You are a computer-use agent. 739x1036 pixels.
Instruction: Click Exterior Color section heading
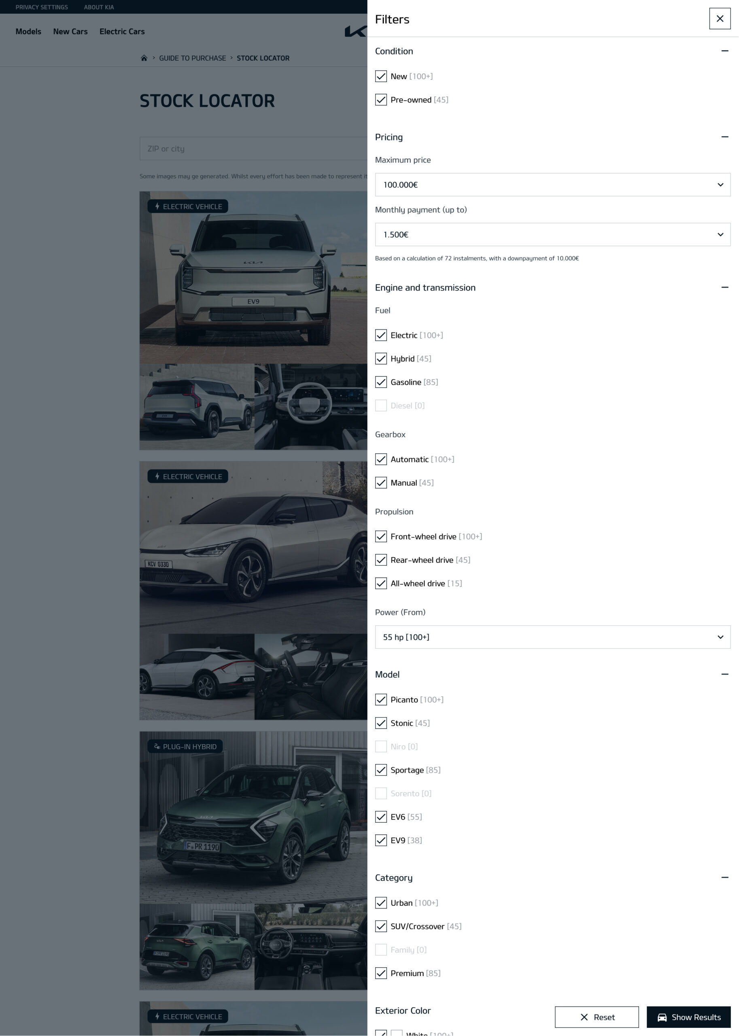[402, 1011]
